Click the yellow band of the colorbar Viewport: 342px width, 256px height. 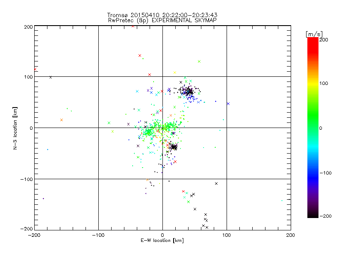point(313,84)
